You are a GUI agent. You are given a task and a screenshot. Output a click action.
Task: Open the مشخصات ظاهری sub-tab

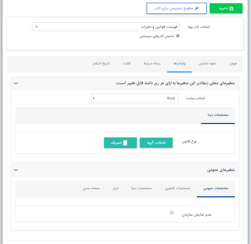[x=178, y=188]
